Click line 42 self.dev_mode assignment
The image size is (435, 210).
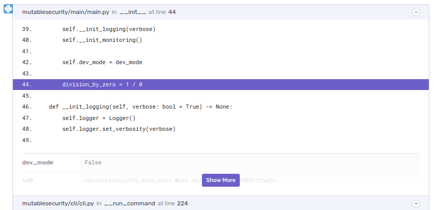tap(102, 62)
